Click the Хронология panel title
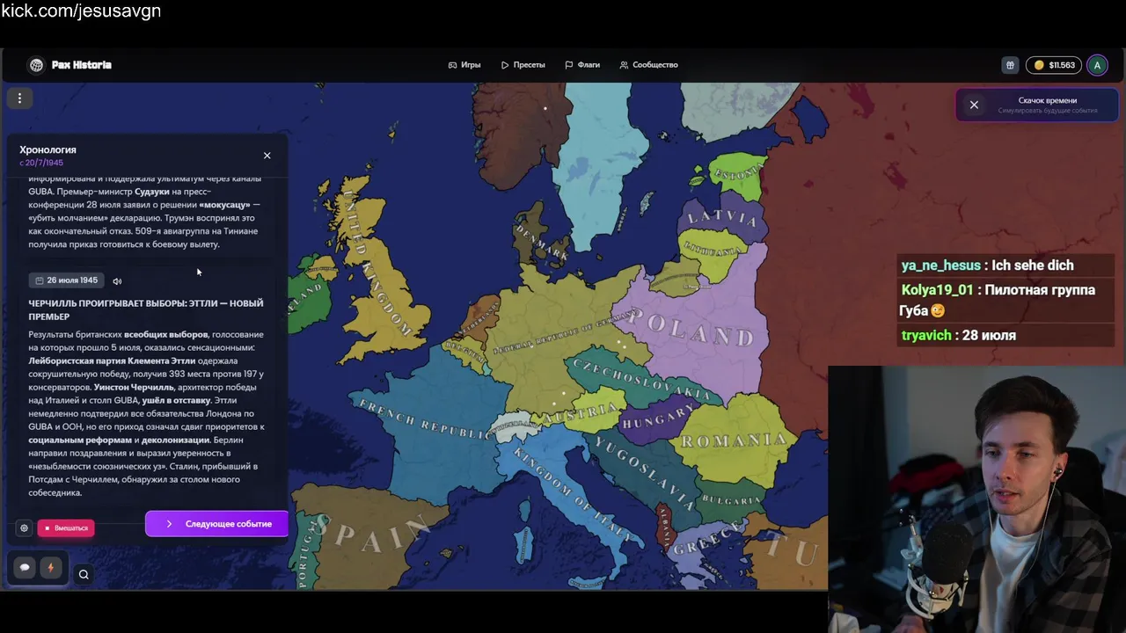This screenshot has width=1126, height=633. (48, 149)
